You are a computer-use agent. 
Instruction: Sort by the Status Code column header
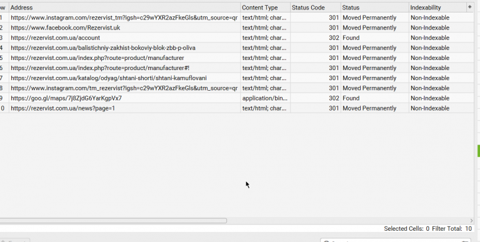click(316, 8)
